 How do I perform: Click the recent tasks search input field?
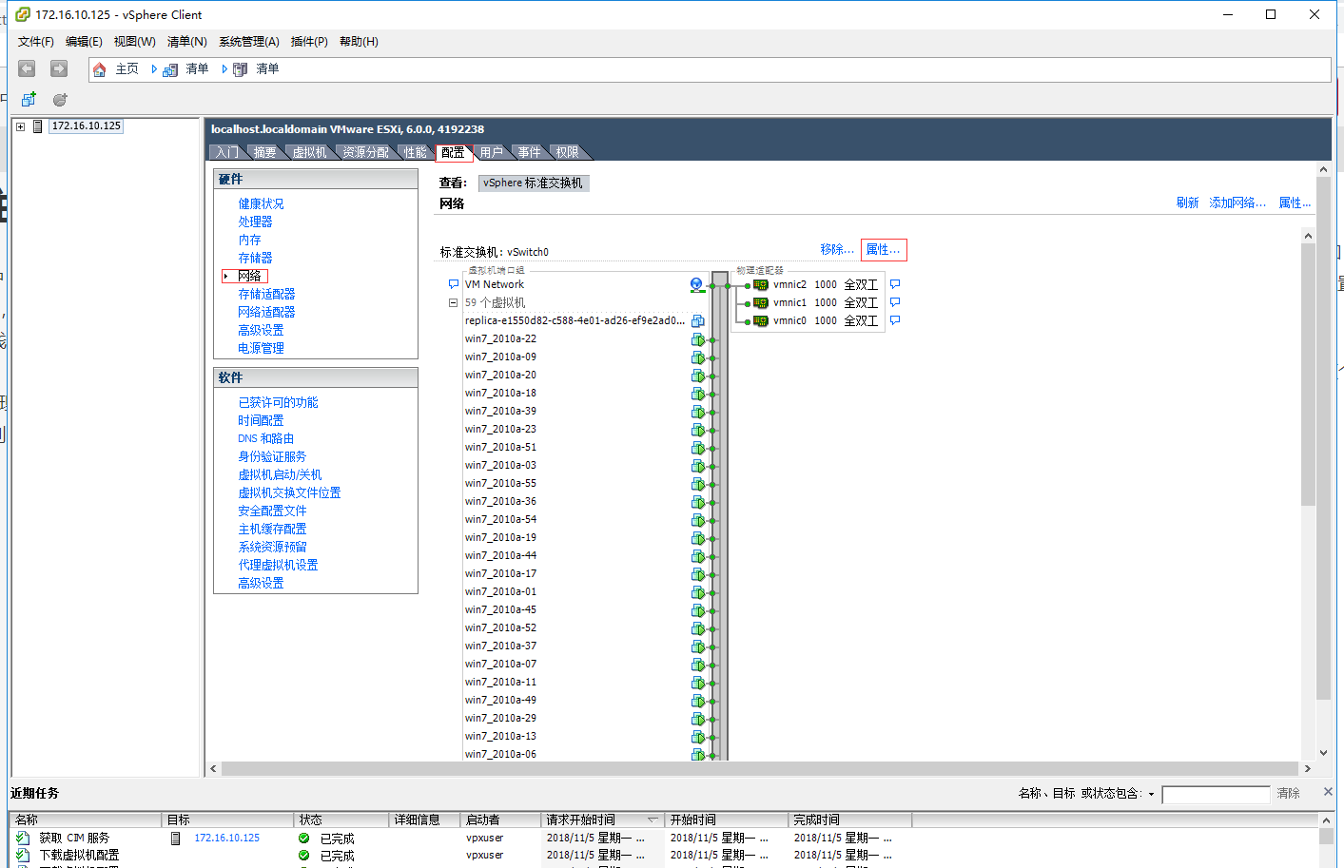pyautogui.click(x=1216, y=794)
